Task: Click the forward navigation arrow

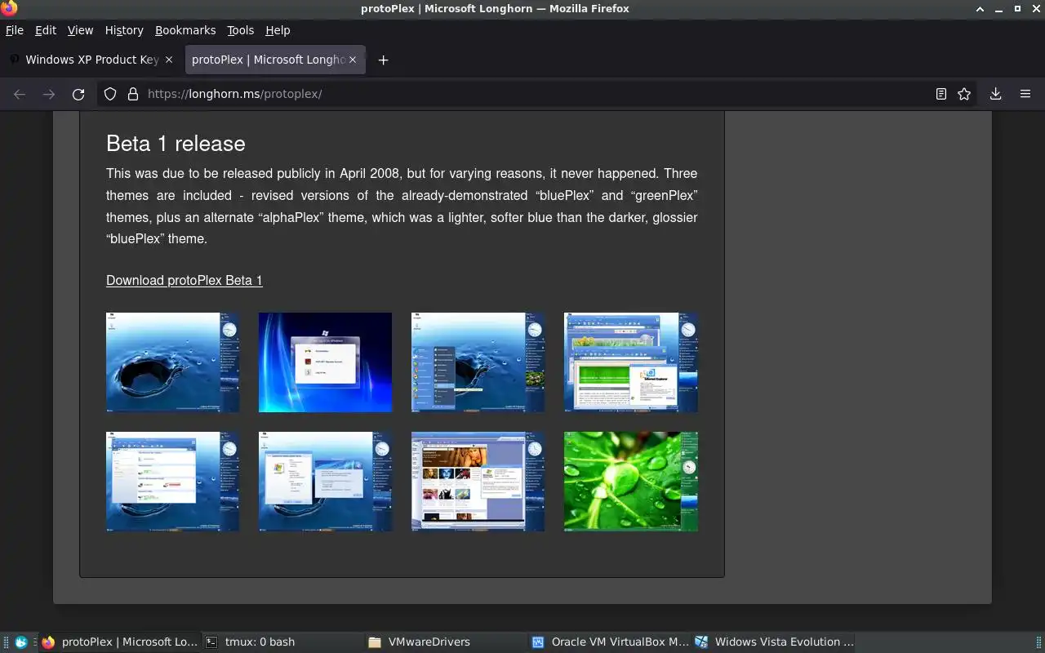Action: 49,94
